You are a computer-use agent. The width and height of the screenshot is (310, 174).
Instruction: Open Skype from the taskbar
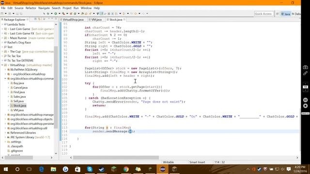point(90,169)
